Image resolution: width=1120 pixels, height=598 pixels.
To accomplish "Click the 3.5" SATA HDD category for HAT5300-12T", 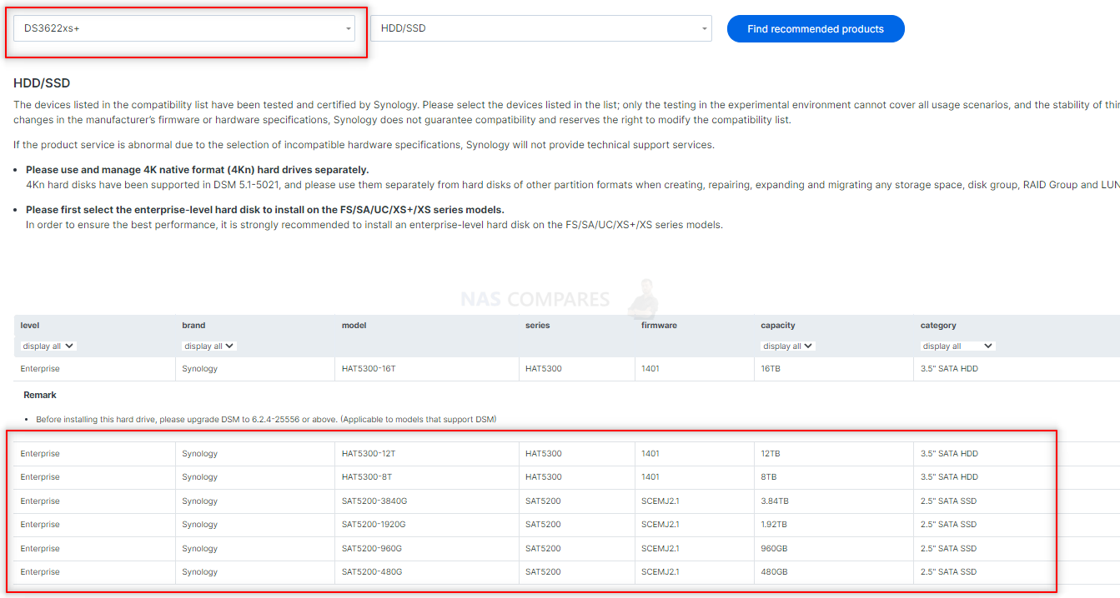I will 949,454.
